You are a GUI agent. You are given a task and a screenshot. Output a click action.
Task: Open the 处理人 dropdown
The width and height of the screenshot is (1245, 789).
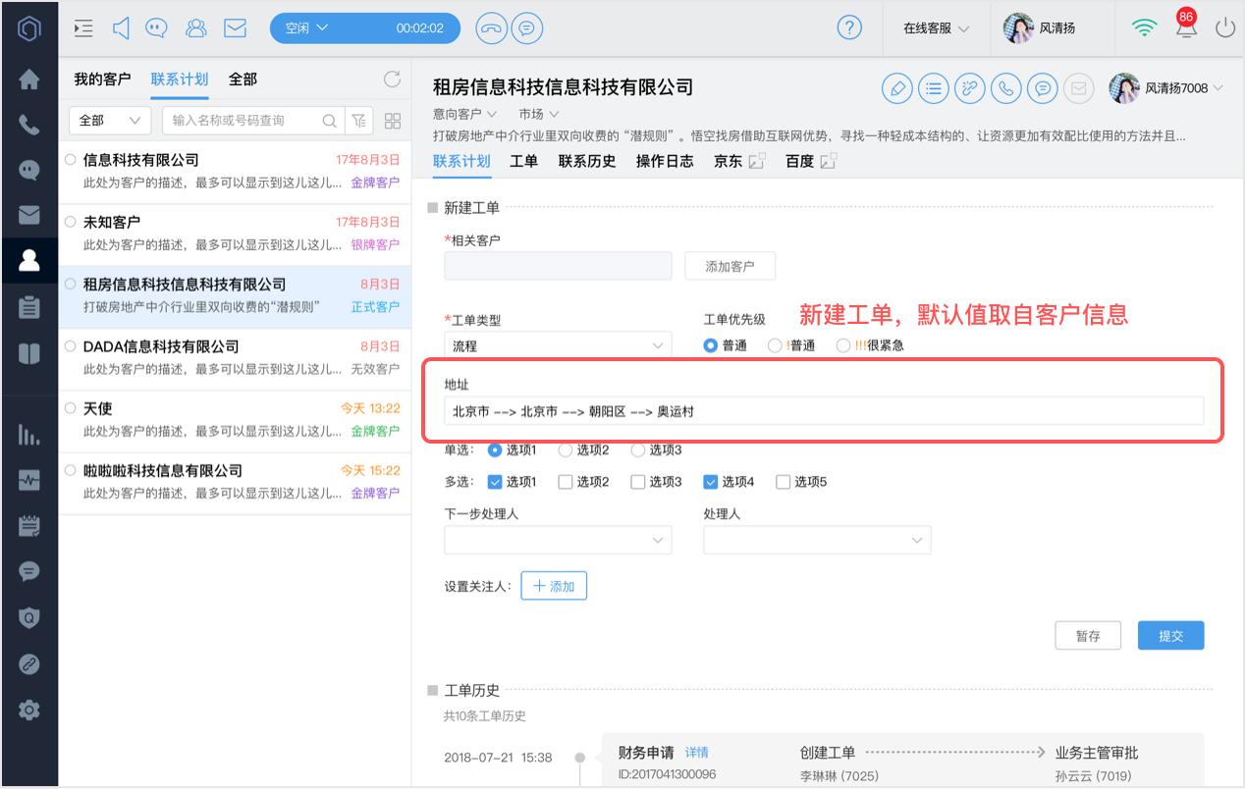click(x=817, y=540)
